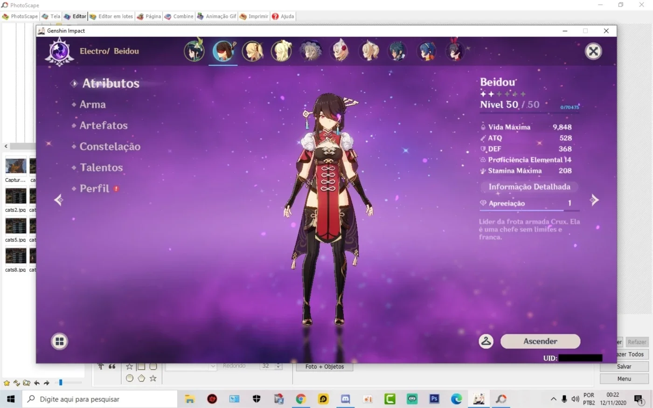Adjust the thumbnail size slider in PhotoScape
The image size is (653, 408).
[61, 382]
